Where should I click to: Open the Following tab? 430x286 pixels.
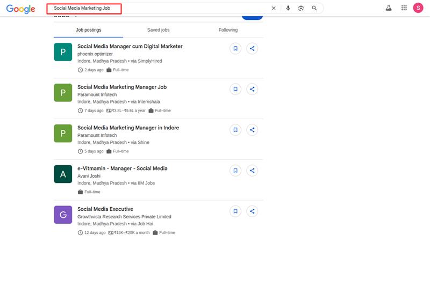(228, 30)
